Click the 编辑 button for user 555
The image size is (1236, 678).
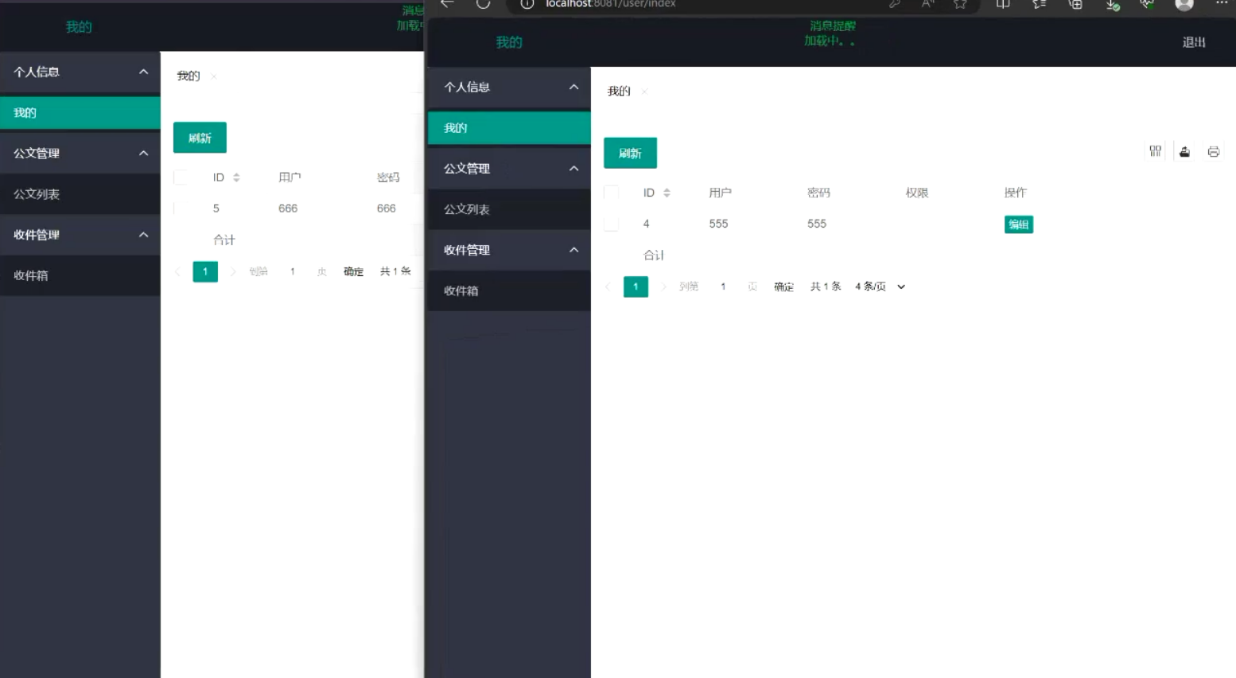(1019, 224)
